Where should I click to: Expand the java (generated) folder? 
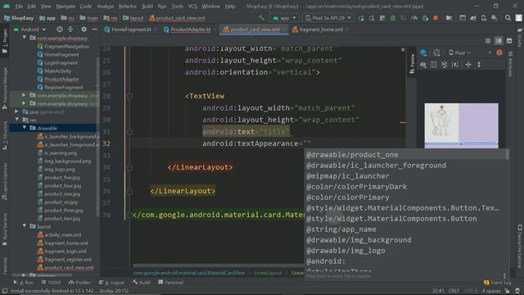tap(16, 111)
